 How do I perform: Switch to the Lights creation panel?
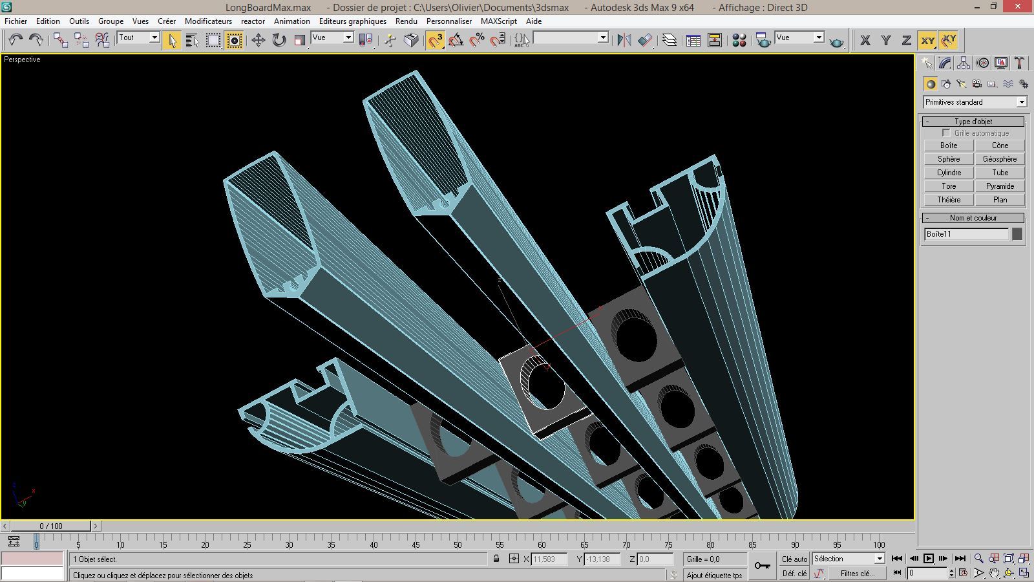coord(961,83)
